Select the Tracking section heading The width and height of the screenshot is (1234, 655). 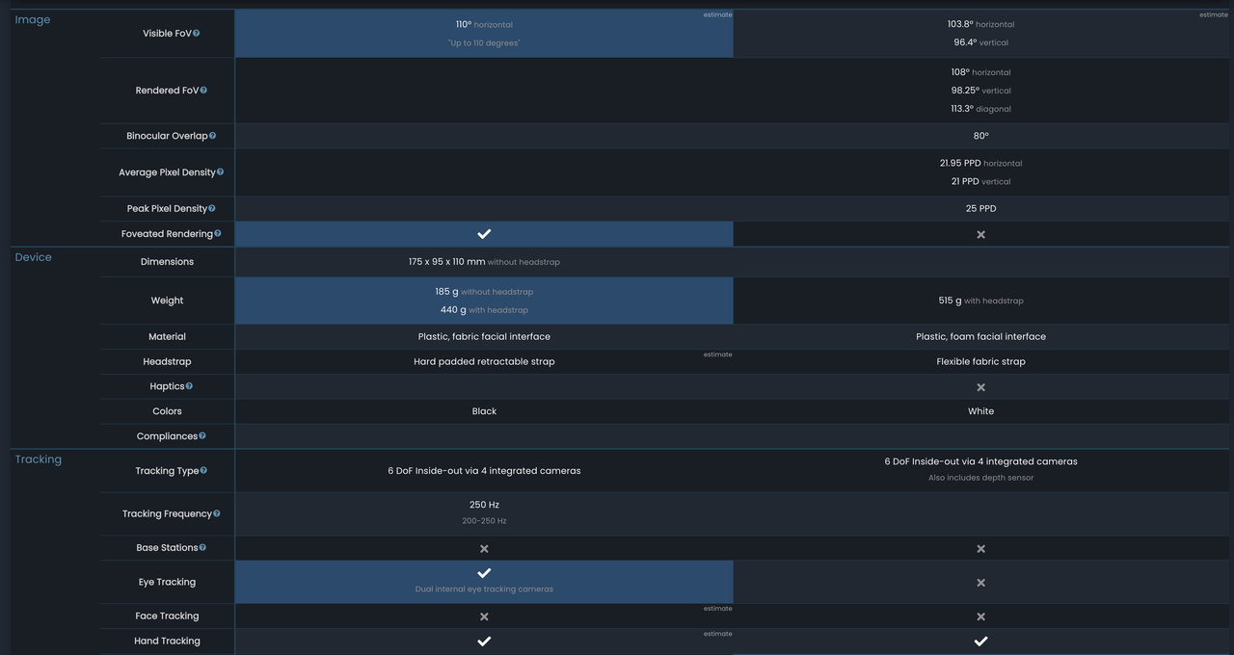coord(39,459)
